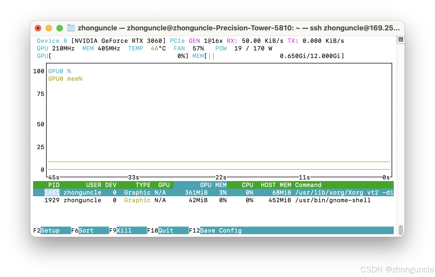Click the USER column header
This screenshot has height=277, width=435.
click(94, 185)
